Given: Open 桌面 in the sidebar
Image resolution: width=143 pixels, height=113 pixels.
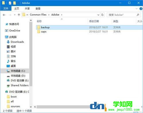Looking at the screenshot, I should pos(13,66).
